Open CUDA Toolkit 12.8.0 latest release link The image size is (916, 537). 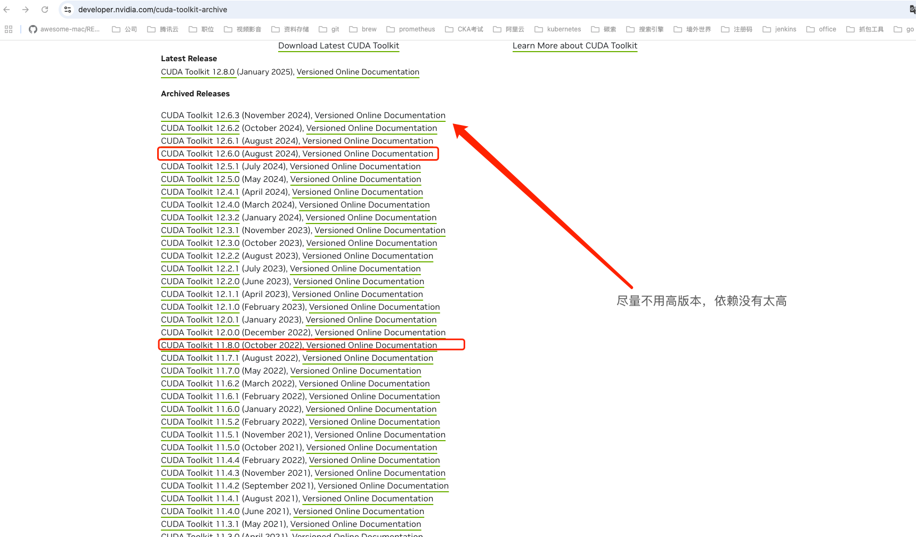(198, 72)
